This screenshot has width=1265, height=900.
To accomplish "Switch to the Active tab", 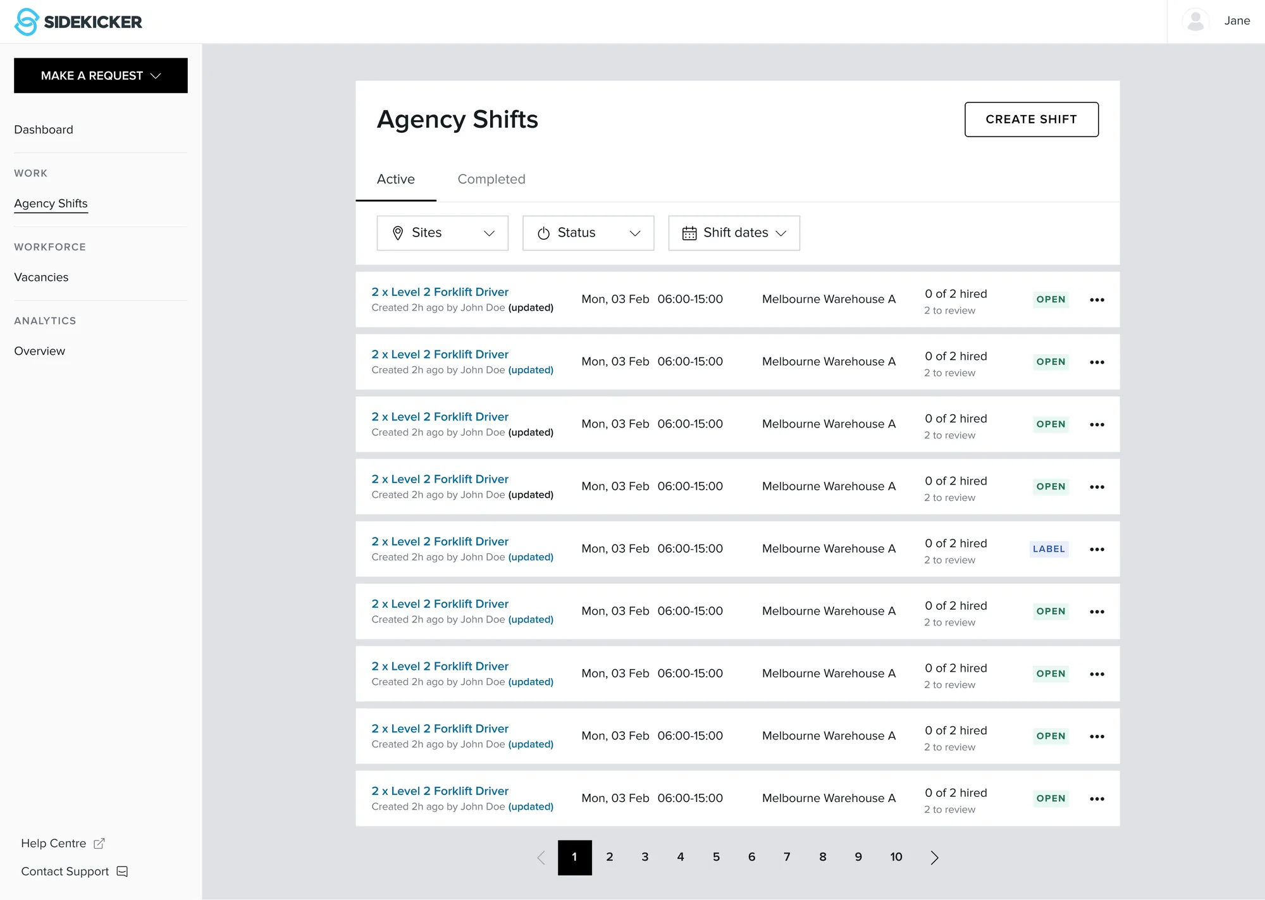I will point(396,179).
